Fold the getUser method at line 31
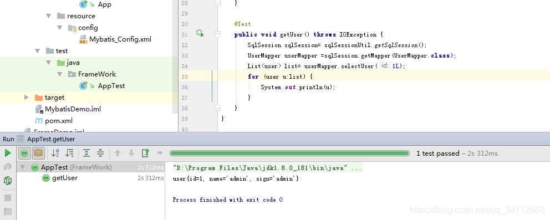This screenshot has width=550, height=220. pyautogui.click(x=217, y=34)
